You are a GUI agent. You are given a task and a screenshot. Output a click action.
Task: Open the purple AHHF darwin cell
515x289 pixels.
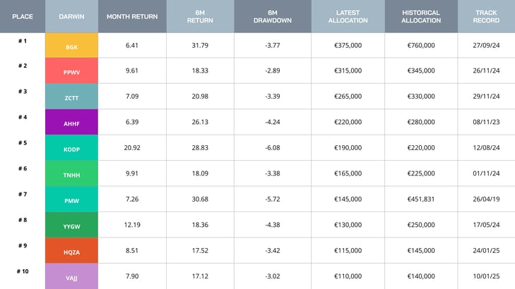[71, 122]
